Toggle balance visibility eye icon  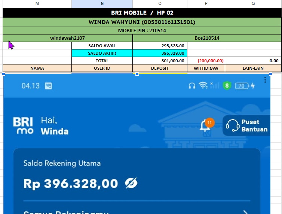click(x=131, y=183)
